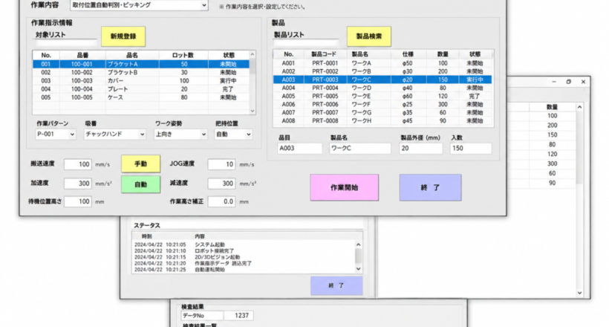The height and width of the screenshot is (327, 609).
Task: Click the JOG速度 input field
Action: (221, 164)
